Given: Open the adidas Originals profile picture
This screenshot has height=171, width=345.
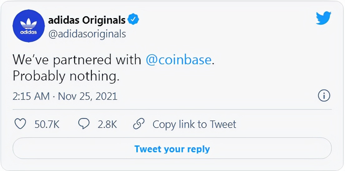Looking at the screenshot, I should pos(28,26).
